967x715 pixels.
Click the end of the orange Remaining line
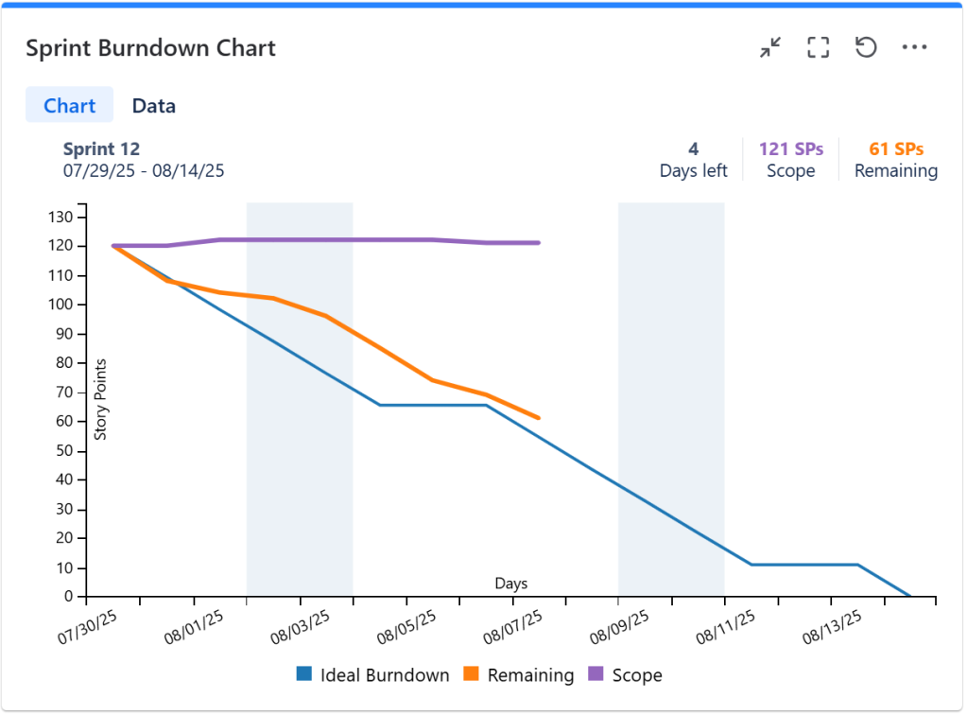(539, 418)
